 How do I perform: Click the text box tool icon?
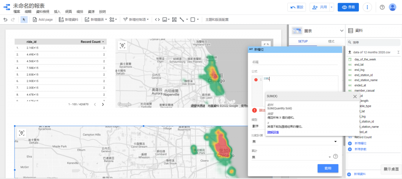coord(174,20)
